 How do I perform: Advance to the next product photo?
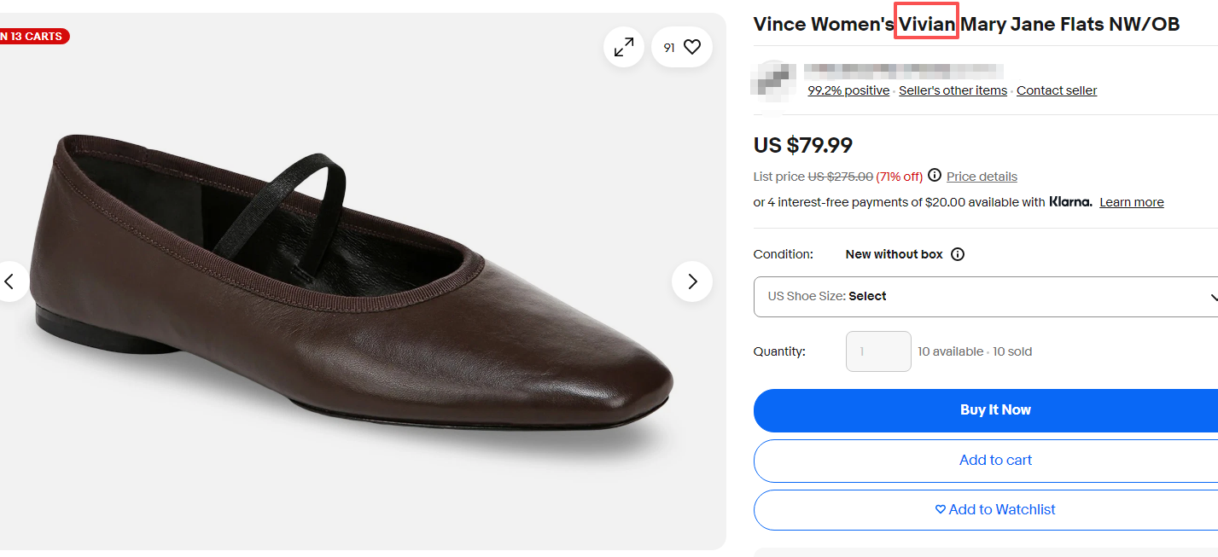coord(692,281)
